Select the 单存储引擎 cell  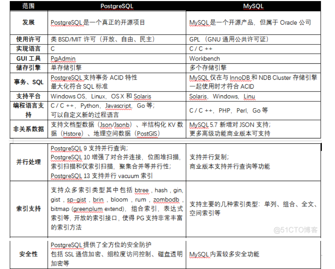click(117, 68)
